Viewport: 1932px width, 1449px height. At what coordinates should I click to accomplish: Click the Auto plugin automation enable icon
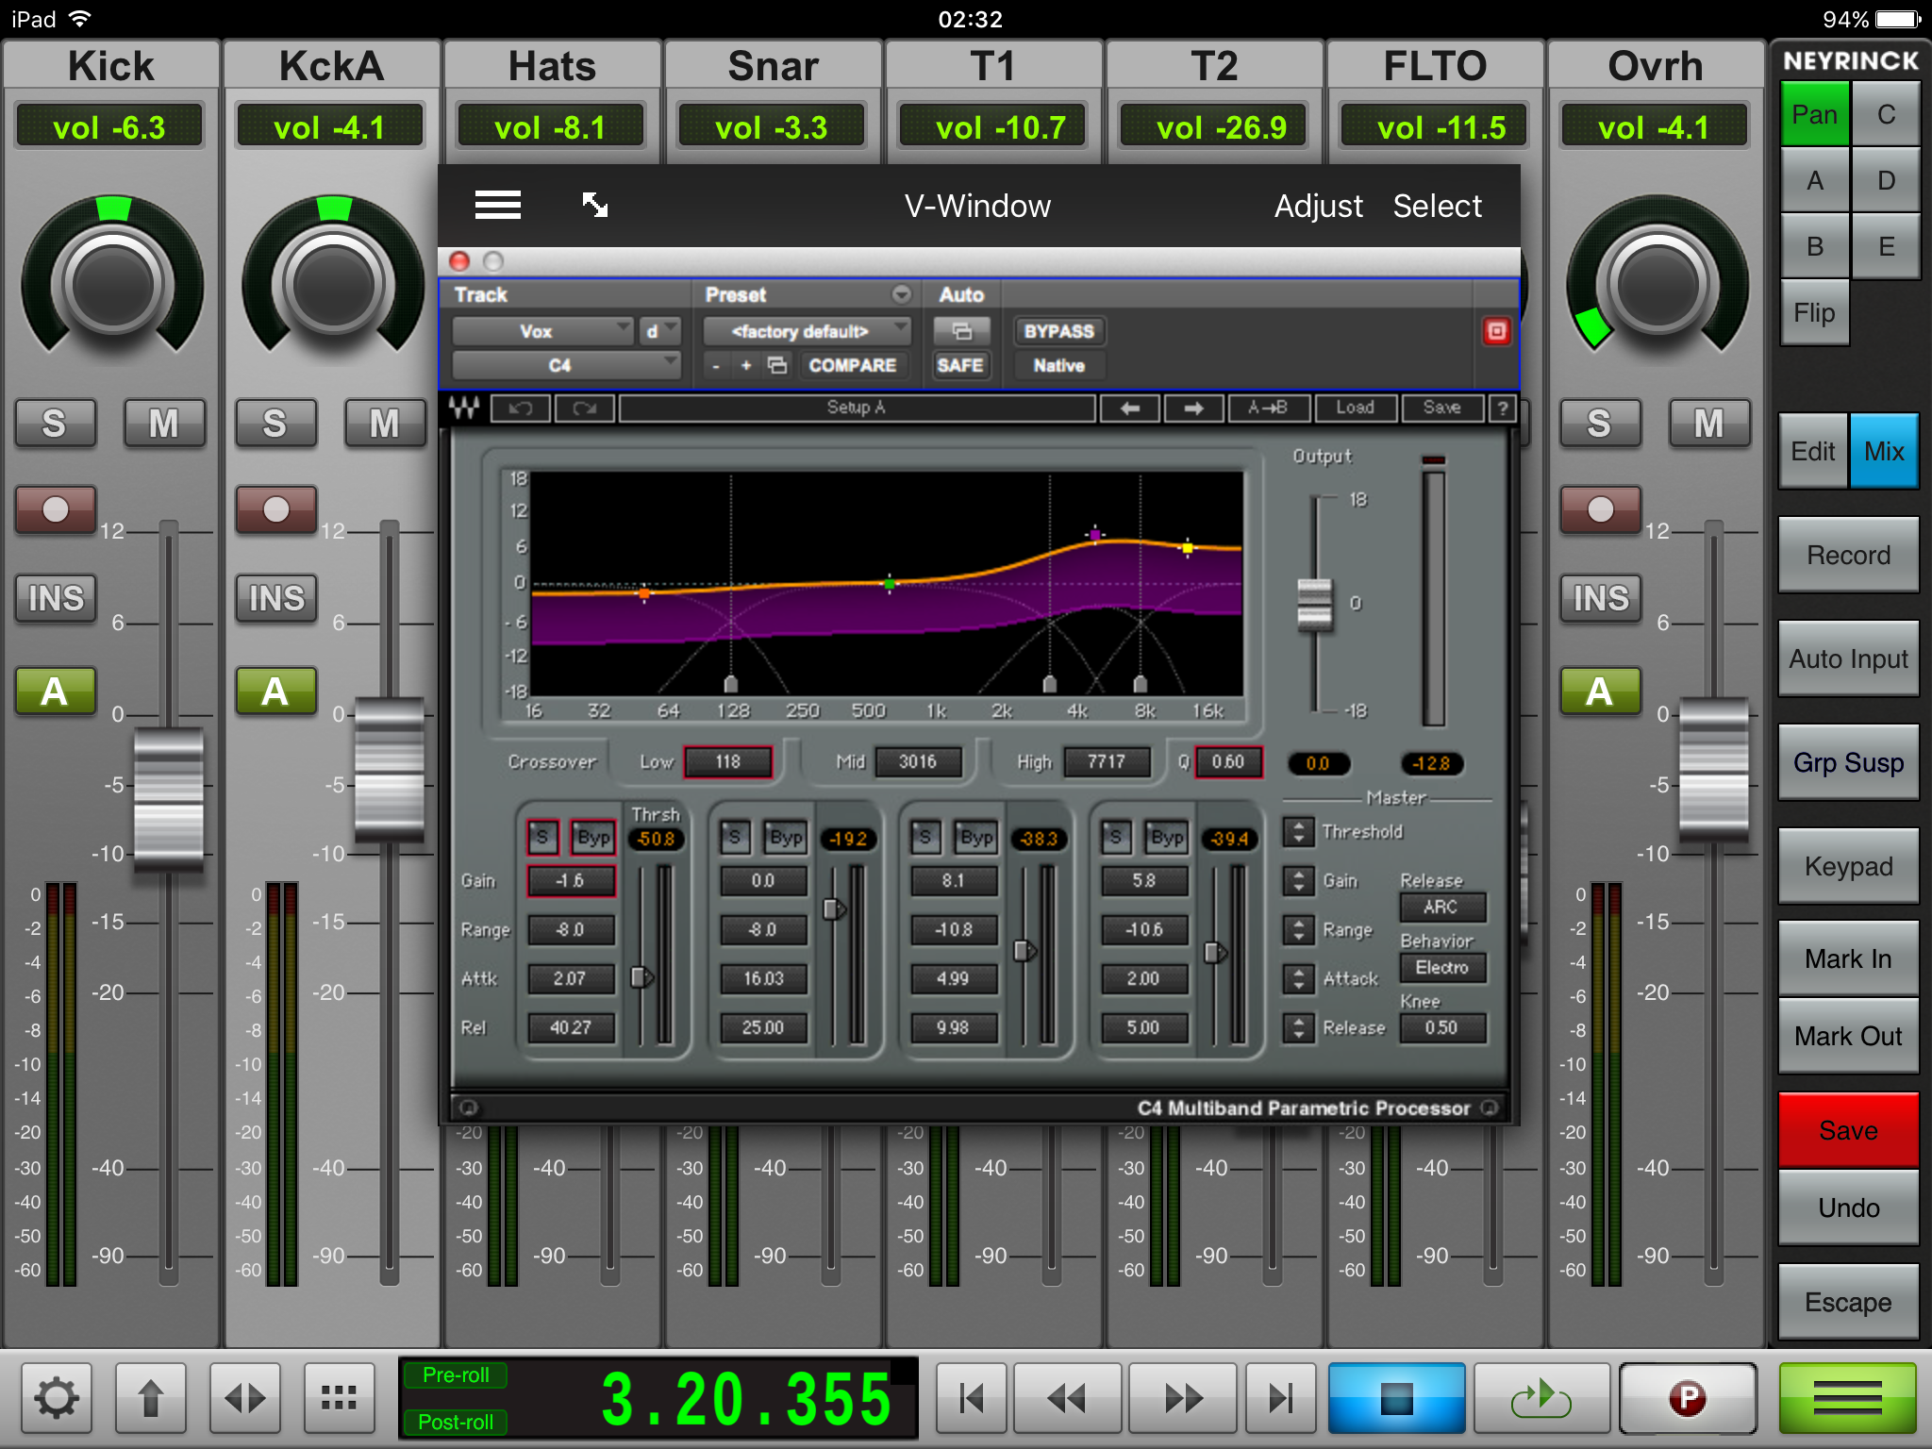(x=961, y=331)
